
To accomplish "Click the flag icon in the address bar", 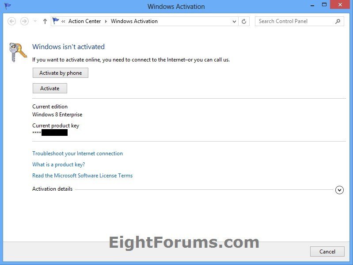I will click(x=55, y=21).
